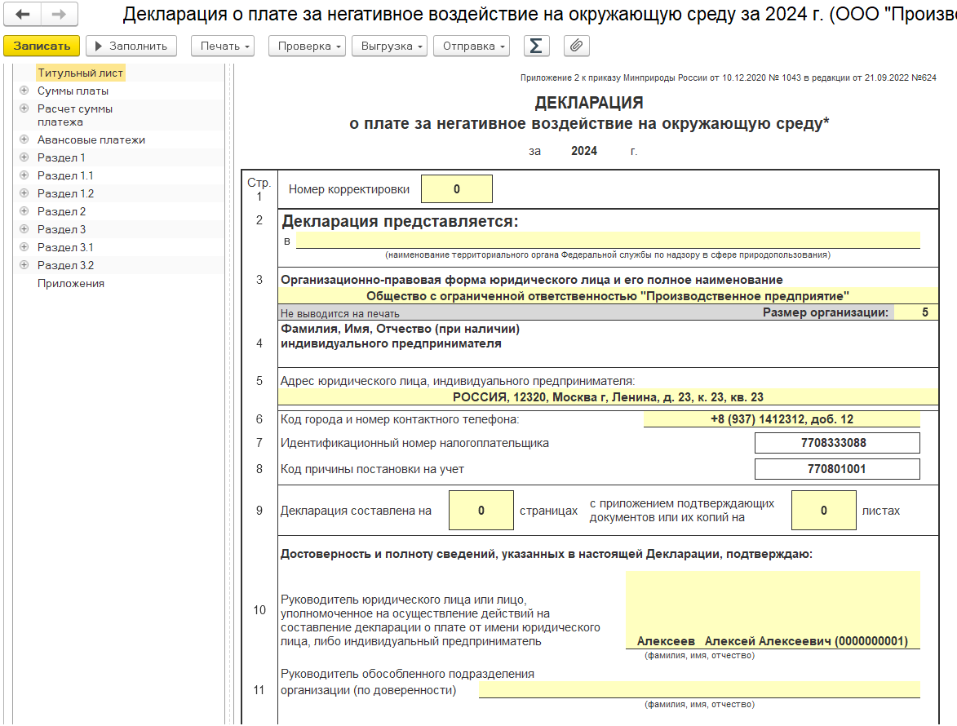Click the back navigation arrow

point(23,15)
